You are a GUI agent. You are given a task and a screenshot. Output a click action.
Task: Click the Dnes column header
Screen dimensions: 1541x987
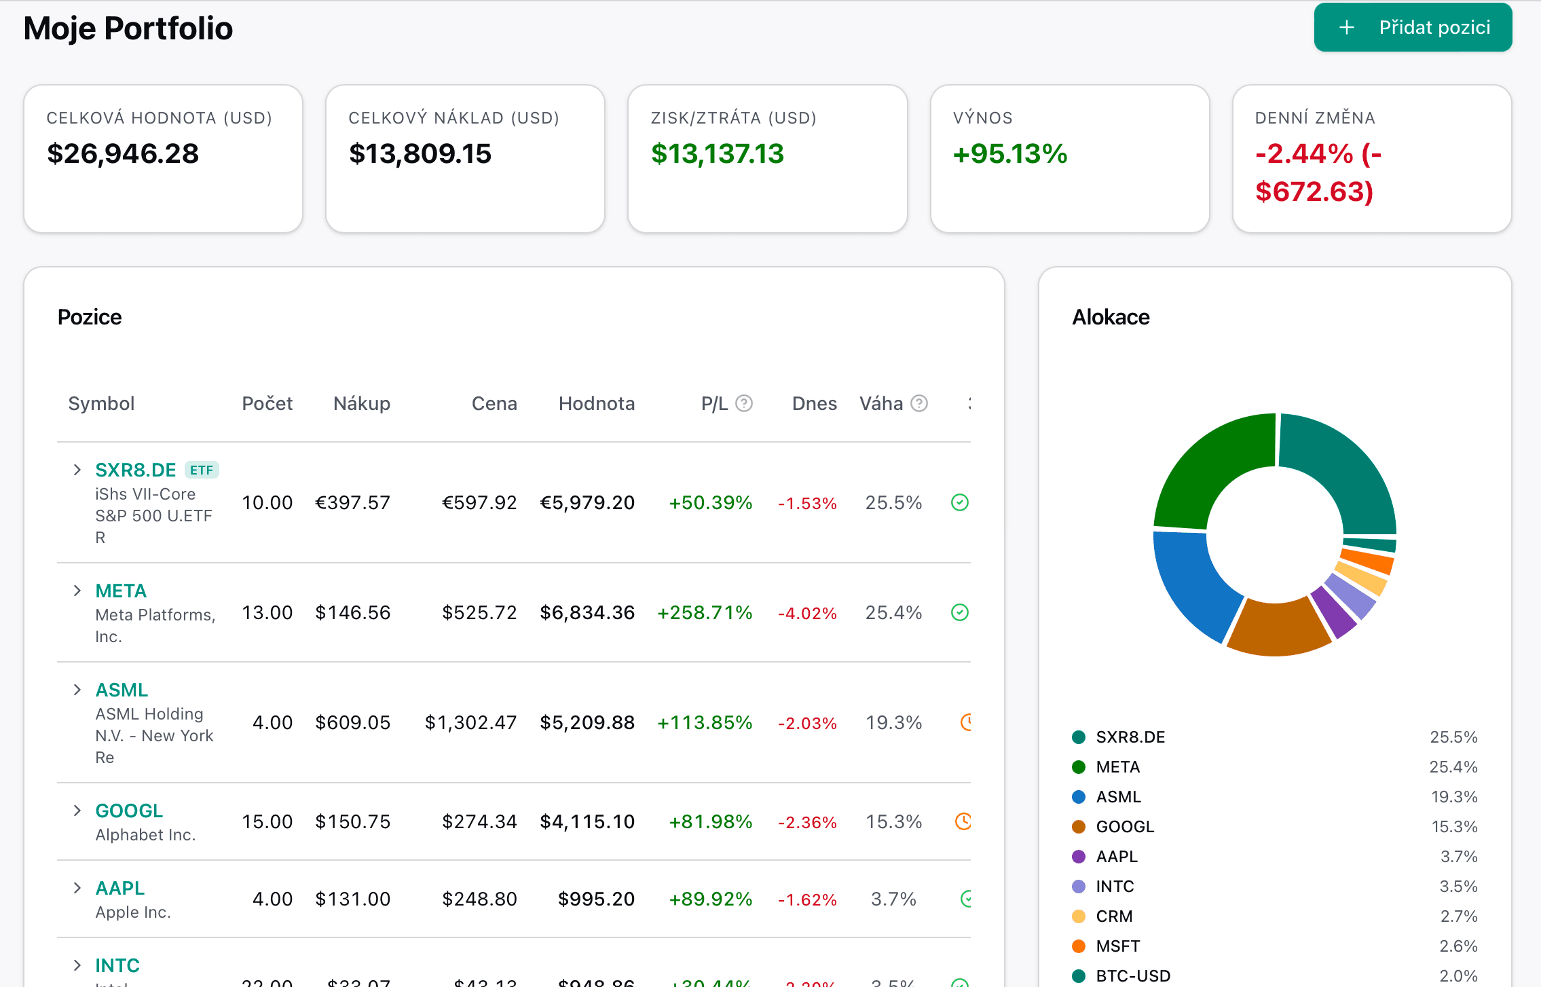click(814, 404)
